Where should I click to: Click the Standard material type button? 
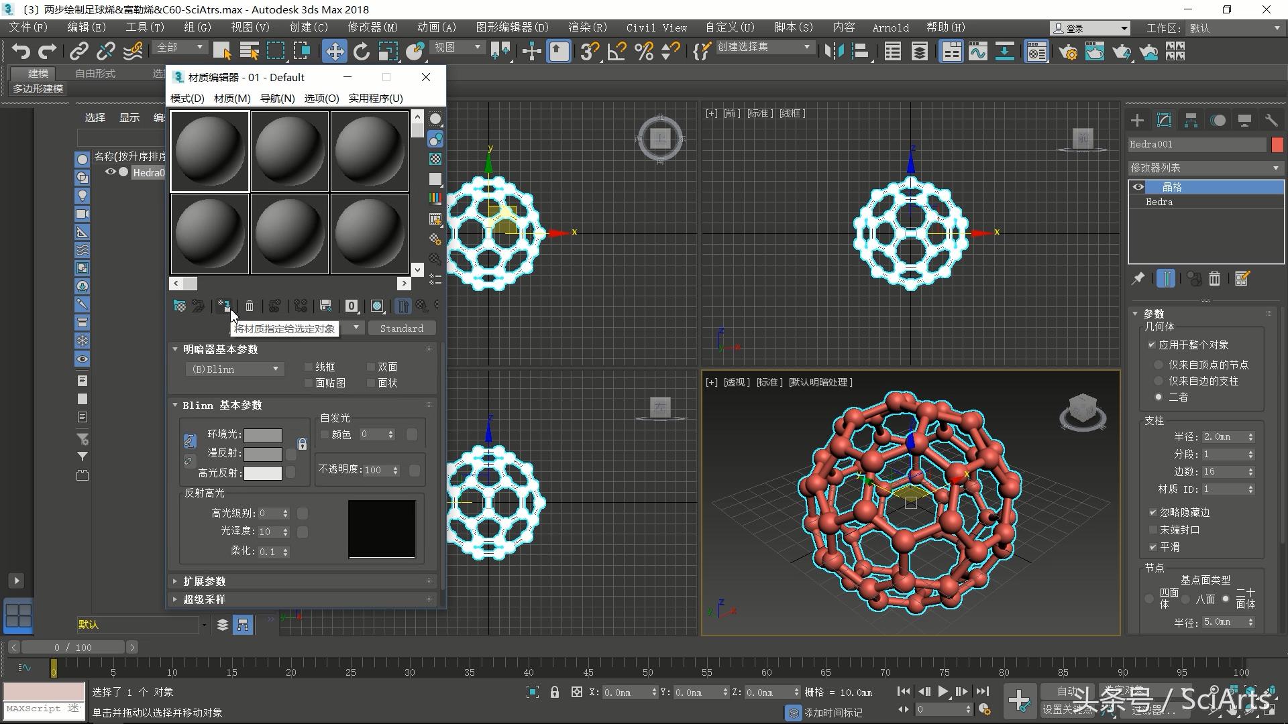click(402, 328)
